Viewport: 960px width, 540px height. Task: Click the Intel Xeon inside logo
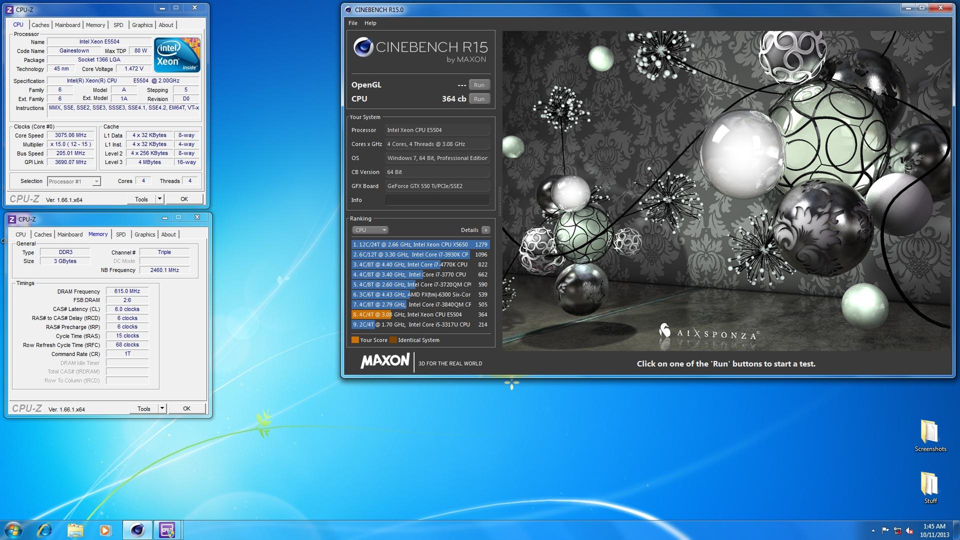[177, 54]
